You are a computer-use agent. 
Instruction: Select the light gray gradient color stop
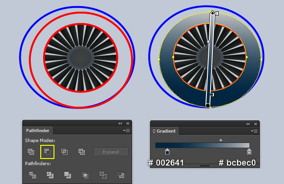click(x=249, y=151)
